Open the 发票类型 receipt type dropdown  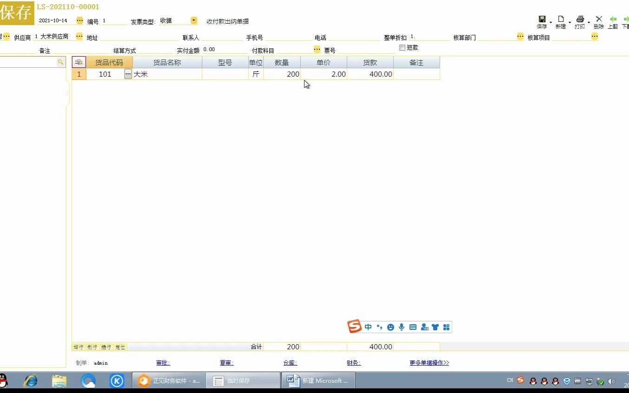194,20
